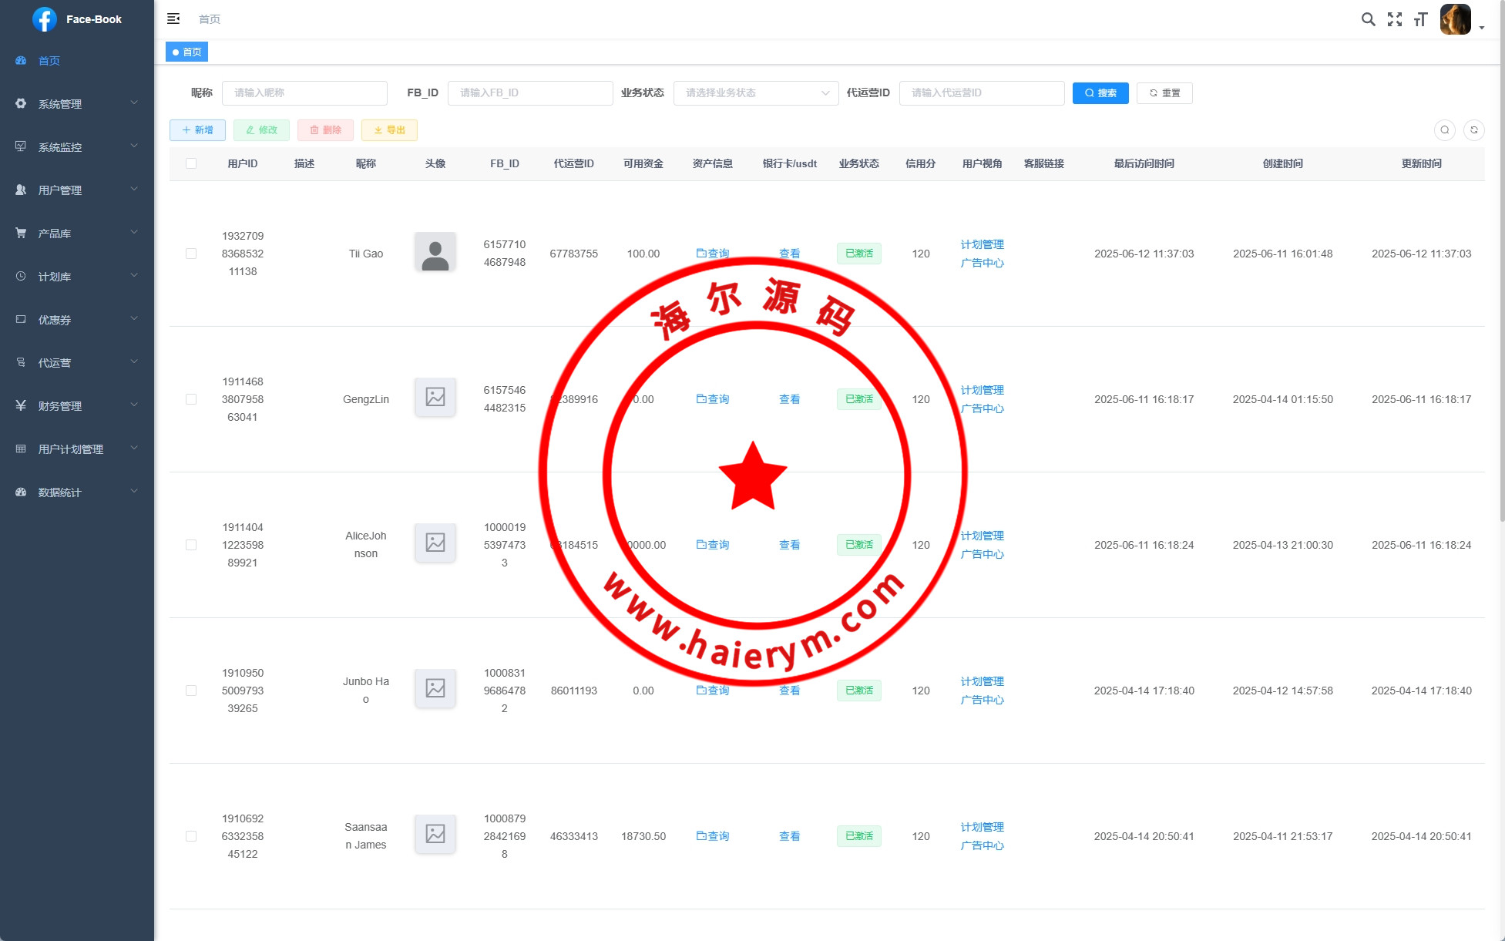Collapse sidebar using hamburger icon

click(x=173, y=18)
